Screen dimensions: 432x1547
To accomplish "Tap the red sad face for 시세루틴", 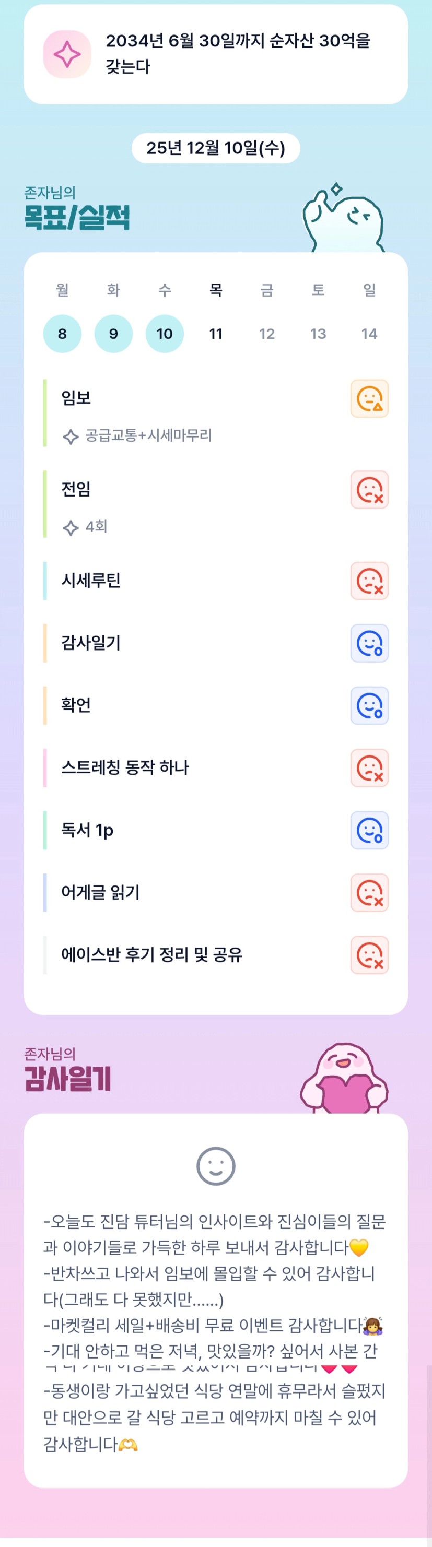I will [369, 581].
